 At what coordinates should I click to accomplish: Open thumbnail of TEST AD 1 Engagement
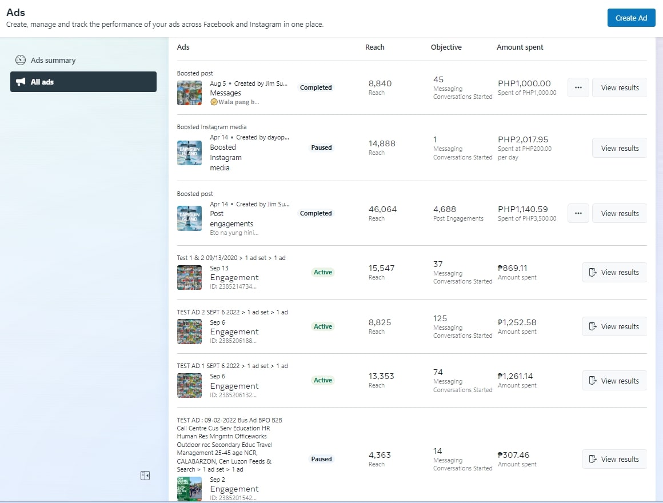(189, 385)
